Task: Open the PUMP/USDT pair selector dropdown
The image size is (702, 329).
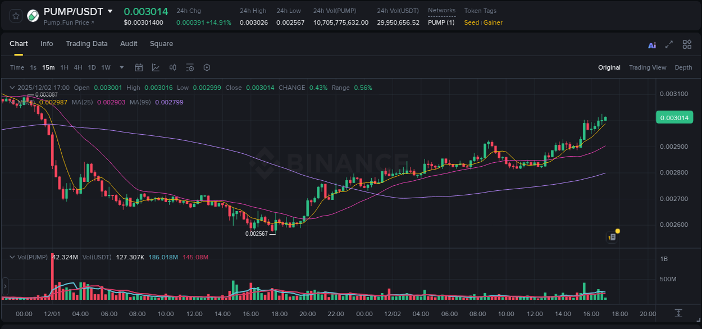Action: [x=110, y=11]
